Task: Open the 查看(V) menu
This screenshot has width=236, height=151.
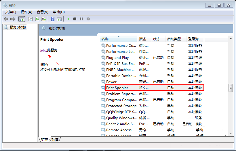Action: [43, 12]
